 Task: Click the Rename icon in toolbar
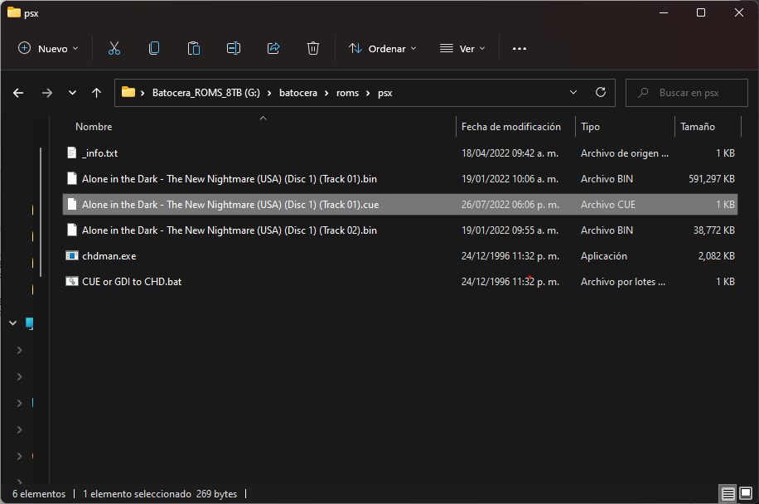click(x=234, y=48)
